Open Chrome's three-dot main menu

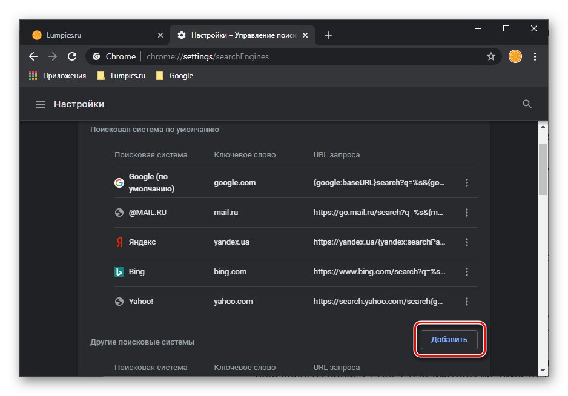click(535, 56)
